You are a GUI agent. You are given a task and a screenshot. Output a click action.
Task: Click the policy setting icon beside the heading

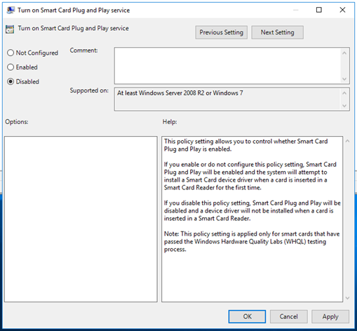[x=10, y=29]
